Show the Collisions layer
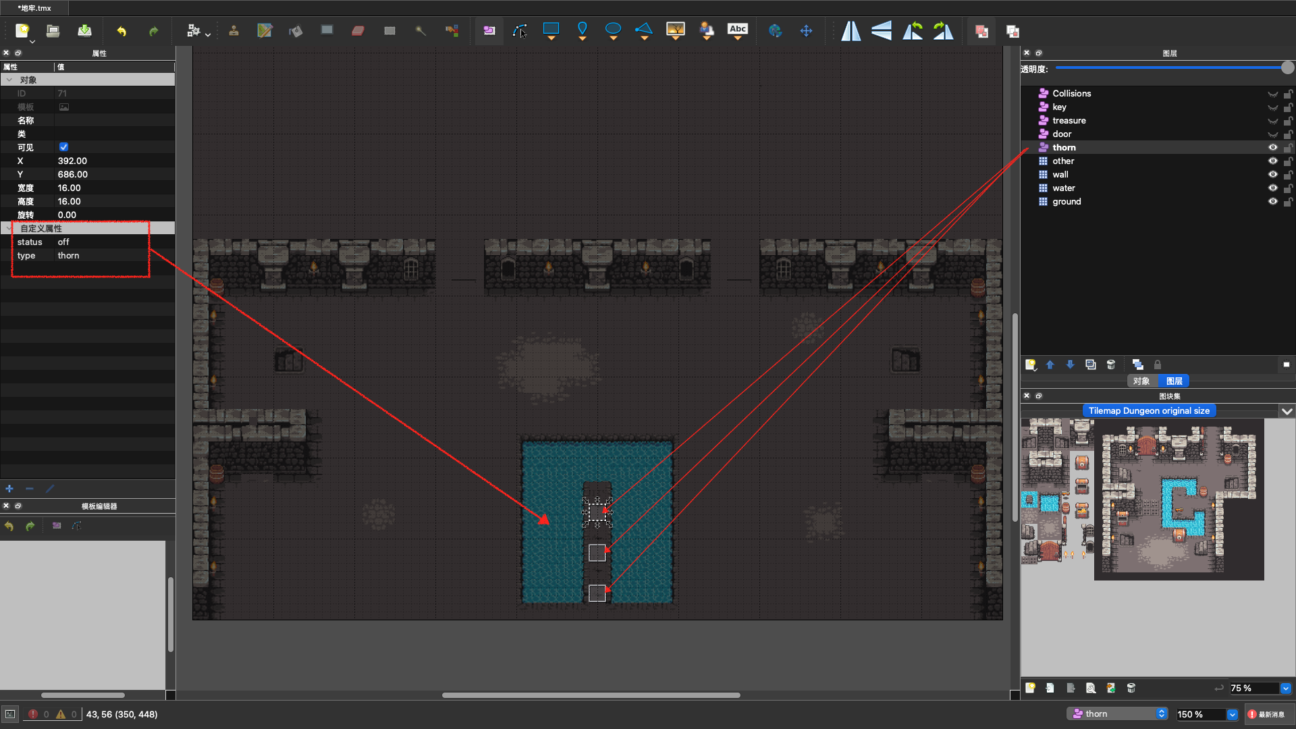Viewport: 1296px width, 729px height. coord(1272,94)
